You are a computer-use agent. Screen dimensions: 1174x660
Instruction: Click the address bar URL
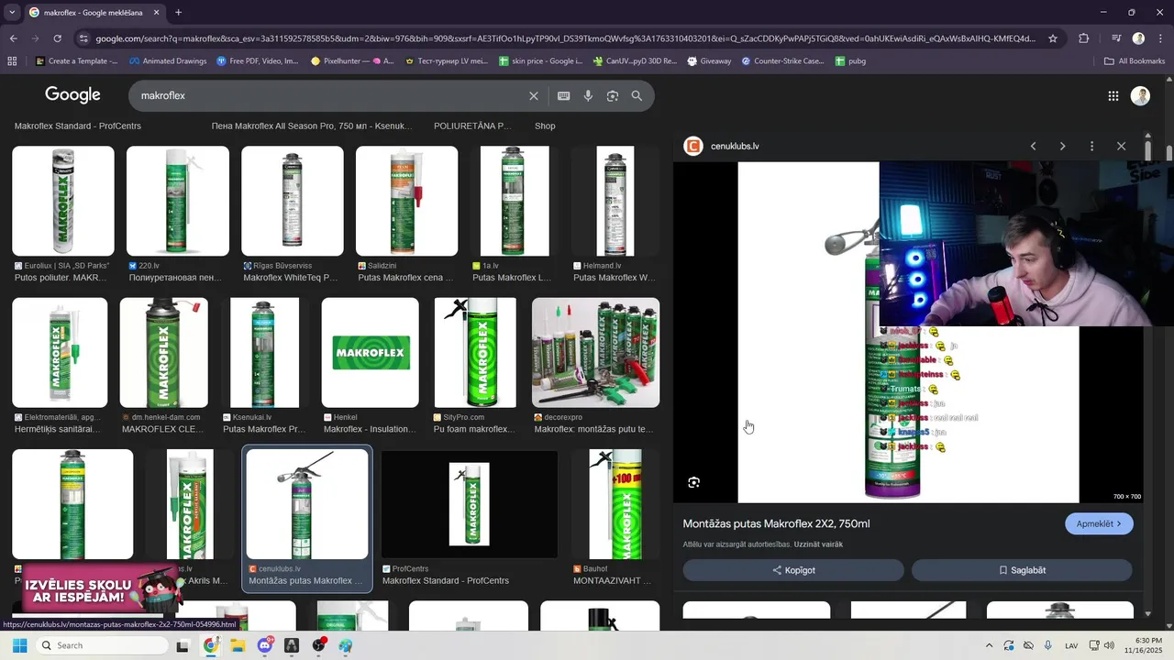(565, 38)
